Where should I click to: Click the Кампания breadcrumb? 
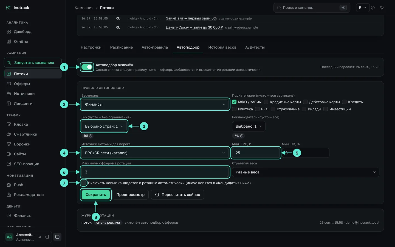coord(84,8)
